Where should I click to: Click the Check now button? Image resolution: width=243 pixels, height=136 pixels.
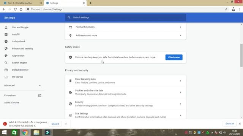(x=174, y=57)
